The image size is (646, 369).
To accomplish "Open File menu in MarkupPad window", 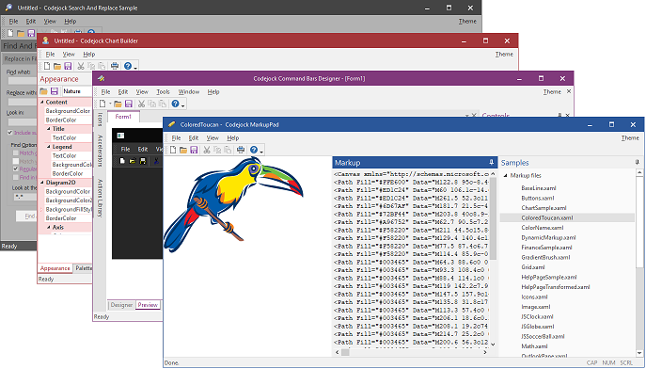I will (x=176, y=137).
